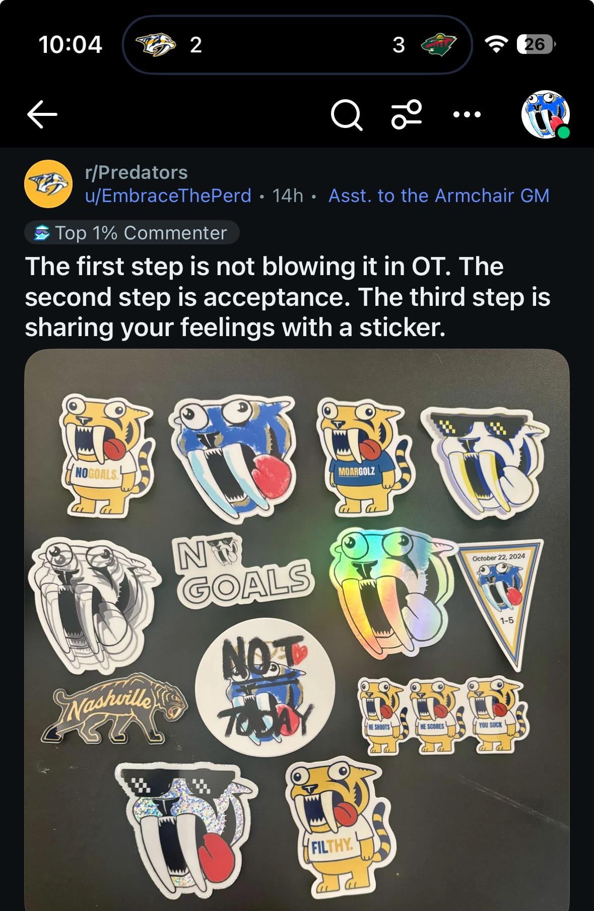Tap the Top 1% Commenter badge
The height and width of the screenshot is (911, 594).
pos(131,233)
